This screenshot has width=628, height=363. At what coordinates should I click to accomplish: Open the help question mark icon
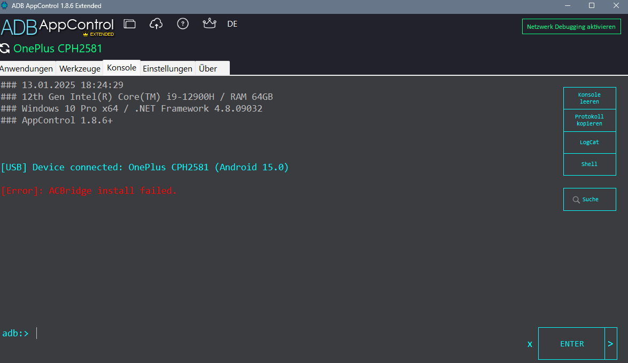point(183,24)
